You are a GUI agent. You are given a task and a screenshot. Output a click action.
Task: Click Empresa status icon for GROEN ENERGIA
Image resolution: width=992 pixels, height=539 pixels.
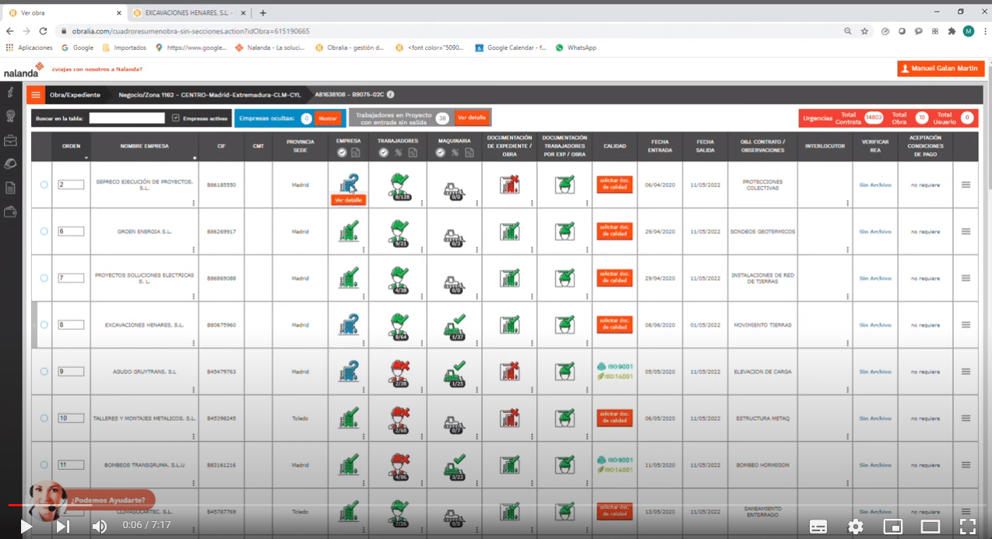pyautogui.click(x=349, y=231)
